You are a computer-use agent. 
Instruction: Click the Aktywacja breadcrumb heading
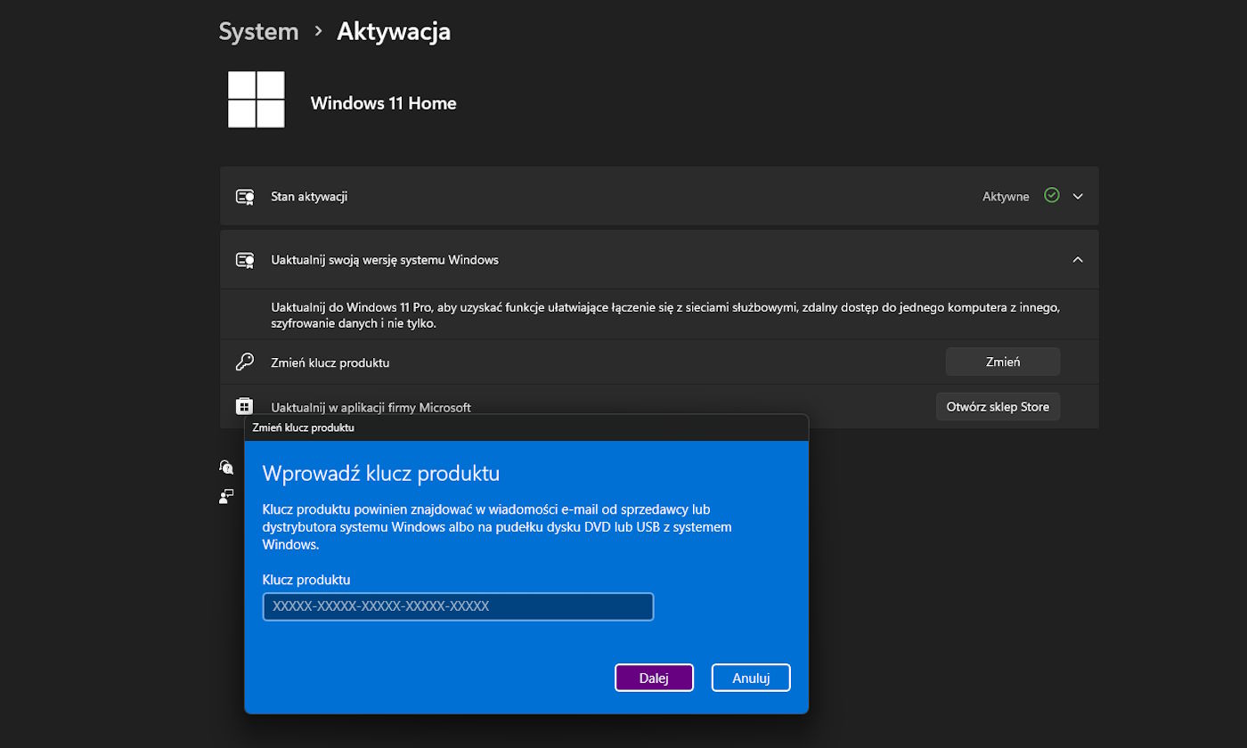tap(394, 31)
